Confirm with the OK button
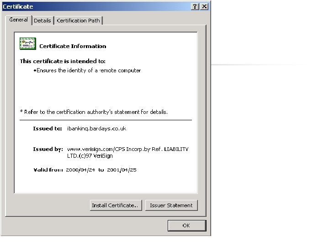Image resolution: width=329 pixels, height=247 pixels. 187,226
